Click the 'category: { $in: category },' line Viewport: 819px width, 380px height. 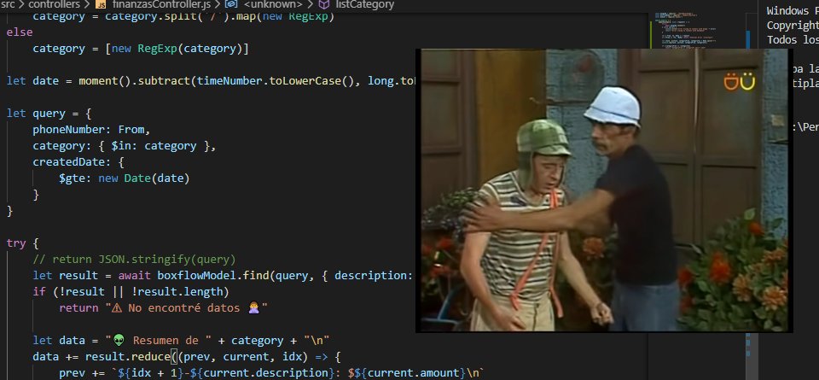click(125, 146)
